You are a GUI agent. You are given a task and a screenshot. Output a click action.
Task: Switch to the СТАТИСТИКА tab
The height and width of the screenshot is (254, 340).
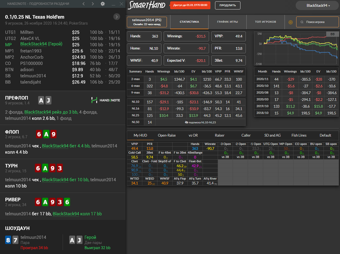(189, 22)
